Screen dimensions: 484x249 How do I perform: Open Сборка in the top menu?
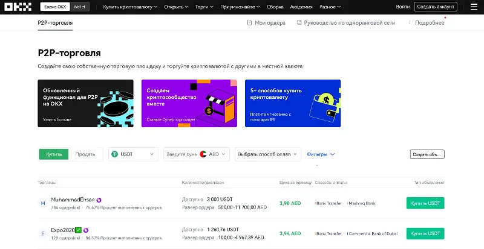coord(275,7)
